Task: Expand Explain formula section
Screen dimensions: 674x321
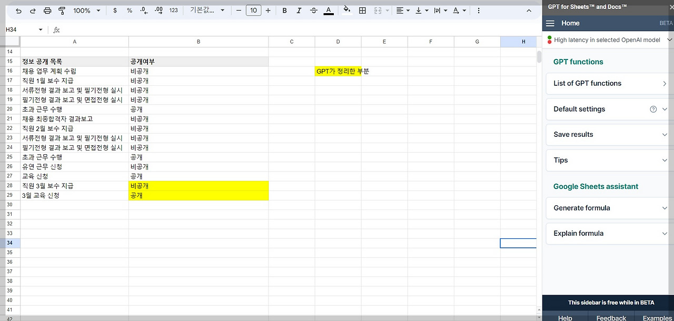Action: (x=608, y=233)
